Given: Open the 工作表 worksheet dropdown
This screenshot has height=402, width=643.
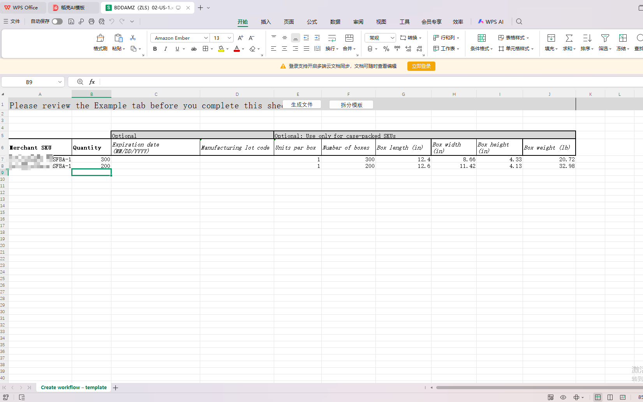Looking at the screenshot, I should (446, 49).
